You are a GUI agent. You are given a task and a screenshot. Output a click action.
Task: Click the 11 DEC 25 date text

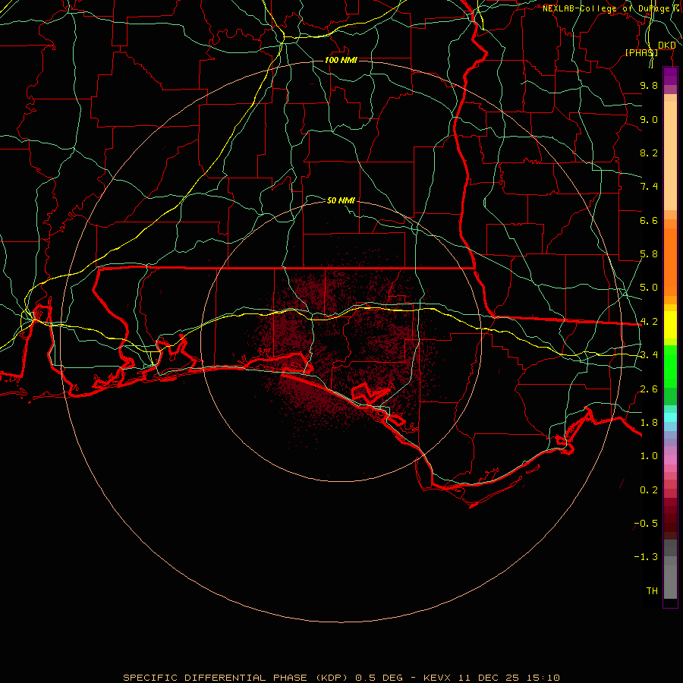point(493,678)
